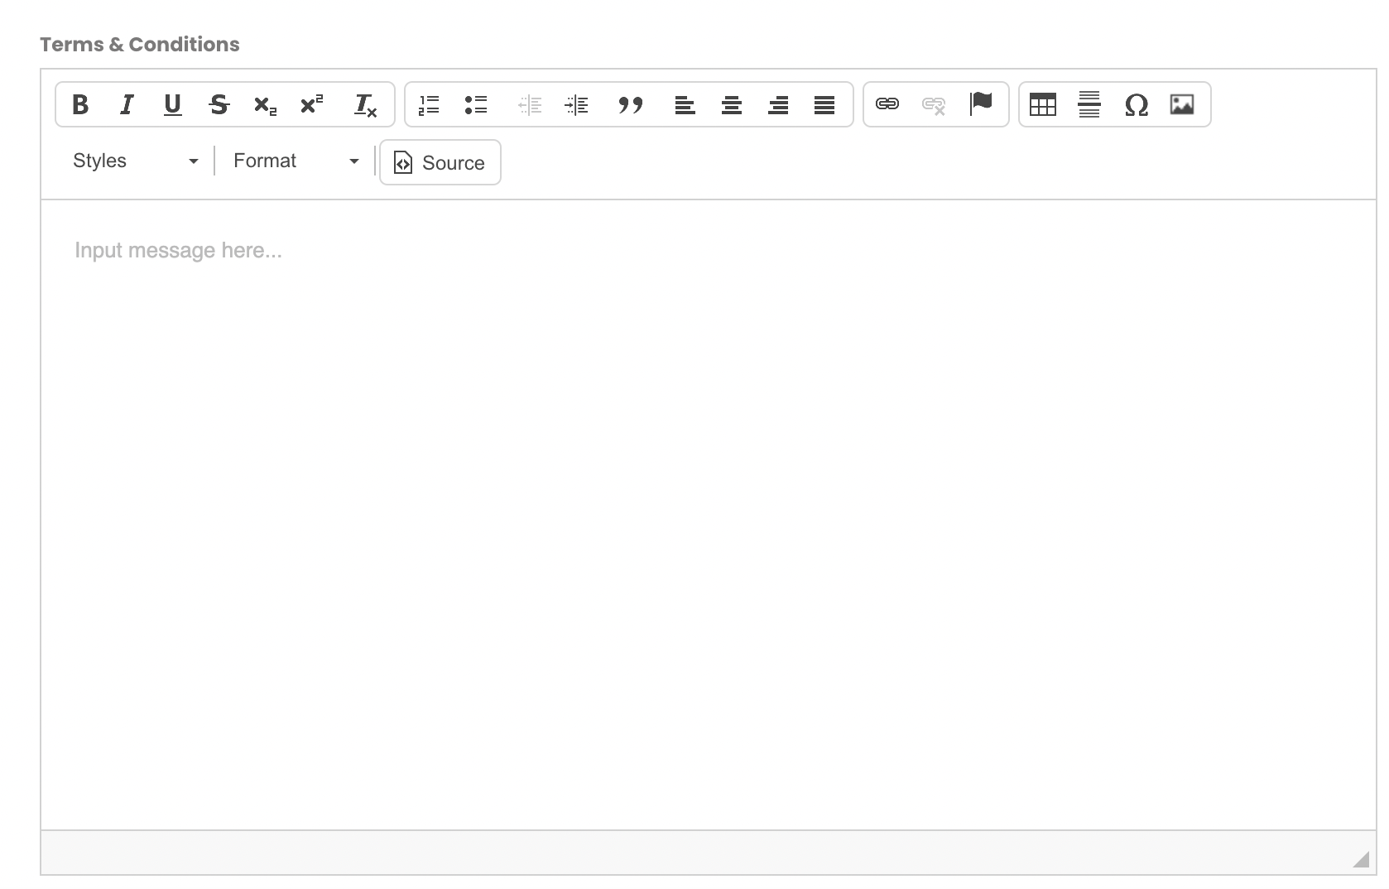
Task: Toggle Strikethrough formatting
Action: [219, 104]
